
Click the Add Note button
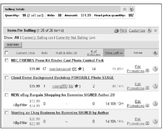(13, 45)
